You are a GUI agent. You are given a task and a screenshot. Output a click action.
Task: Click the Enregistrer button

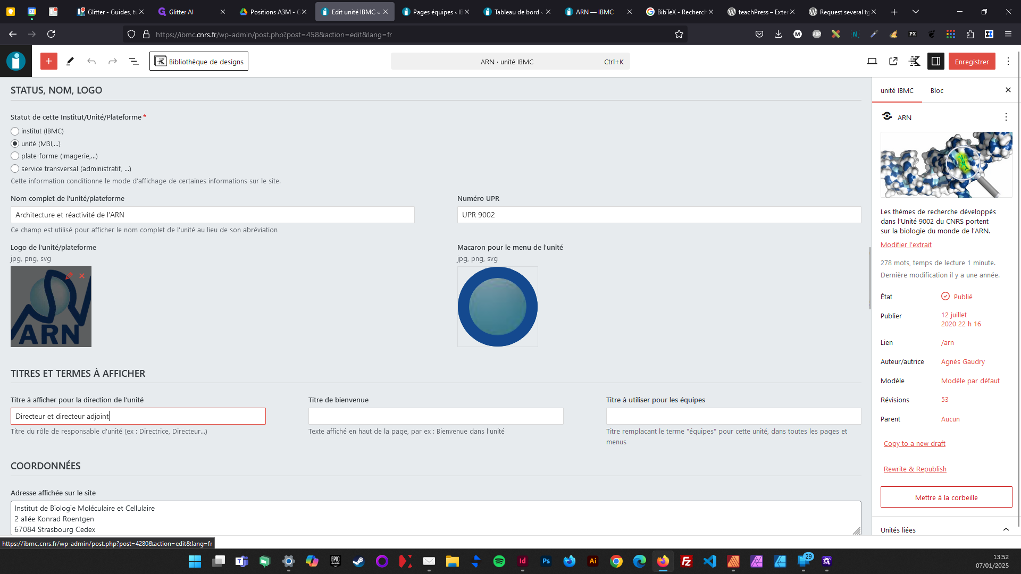pyautogui.click(x=972, y=62)
